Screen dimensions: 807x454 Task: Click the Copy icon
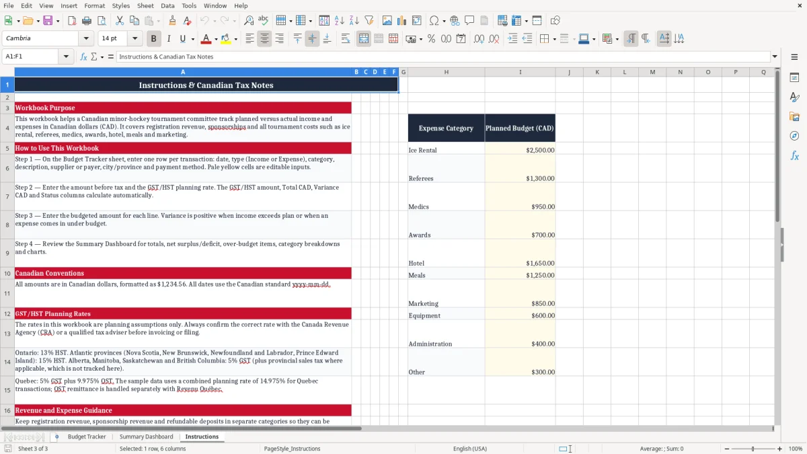134,21
